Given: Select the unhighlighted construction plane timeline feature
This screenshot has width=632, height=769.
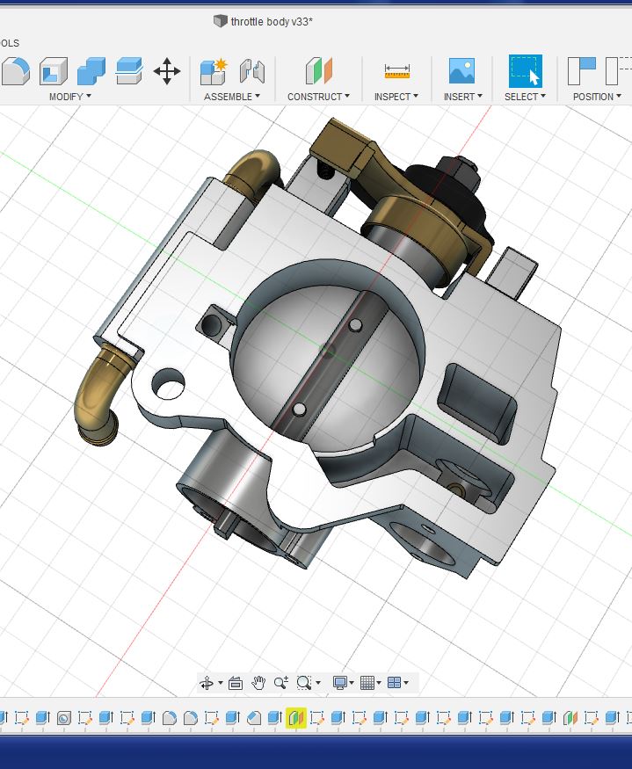Looking at the screenshot, I should coord(570,718).
